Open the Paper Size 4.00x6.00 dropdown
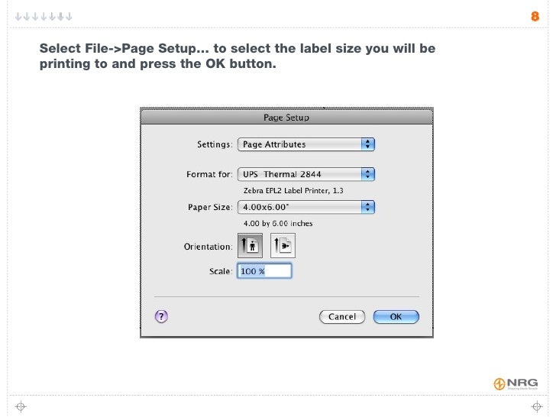Viewport: 556px width, 417px height. point(306,207)
